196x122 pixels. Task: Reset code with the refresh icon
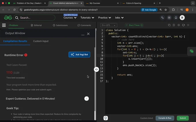[183, 25]
